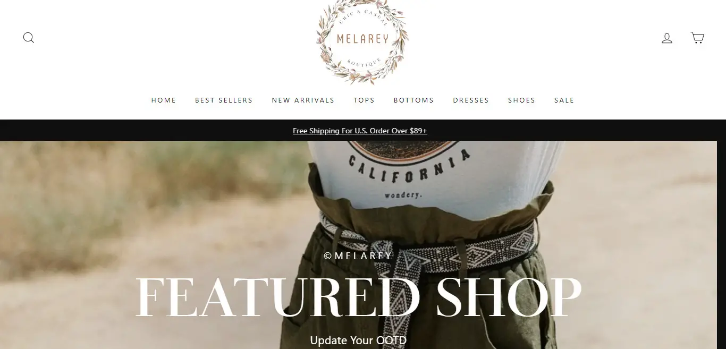The image size is (726, 349).
Task: Follow the Free Shipping For U.S. Order link
Action: click(x=360, y=131)
